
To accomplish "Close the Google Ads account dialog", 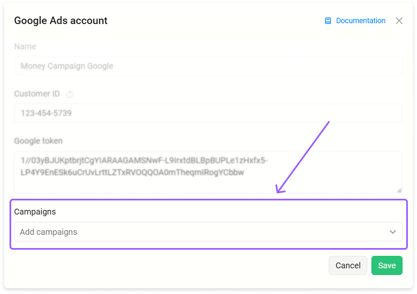I will click(x=399, y=21).
